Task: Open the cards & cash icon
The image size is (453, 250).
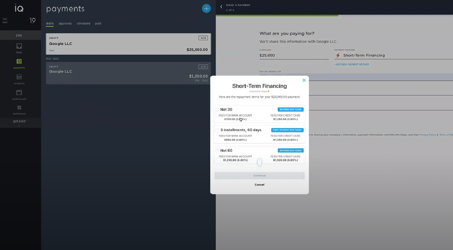Action: pyautogui.click(x=19, y=93)
